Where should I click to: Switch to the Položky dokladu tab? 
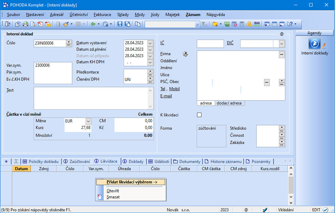tap(40, 162)
